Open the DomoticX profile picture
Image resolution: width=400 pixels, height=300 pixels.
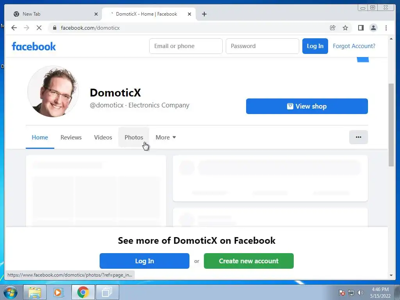coord(53,91)
